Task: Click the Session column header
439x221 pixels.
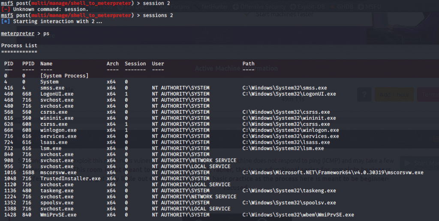Action: [135, 64]
